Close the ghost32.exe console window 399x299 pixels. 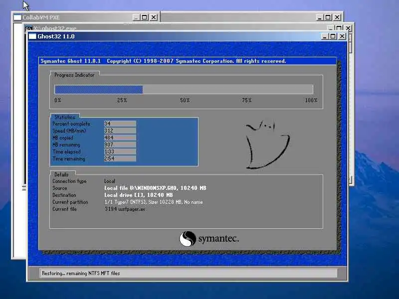click(348, 28)
